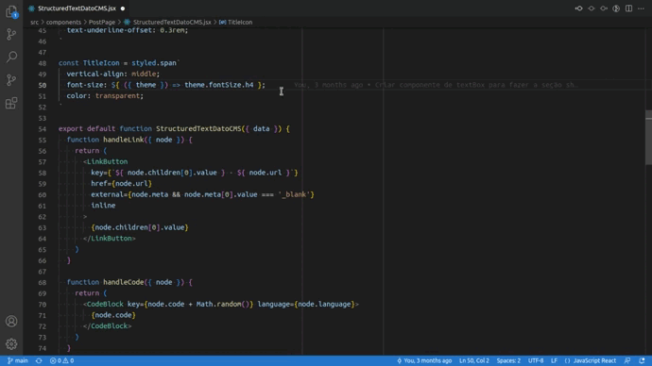Click line number 68 in the gutter

[42, 282]
